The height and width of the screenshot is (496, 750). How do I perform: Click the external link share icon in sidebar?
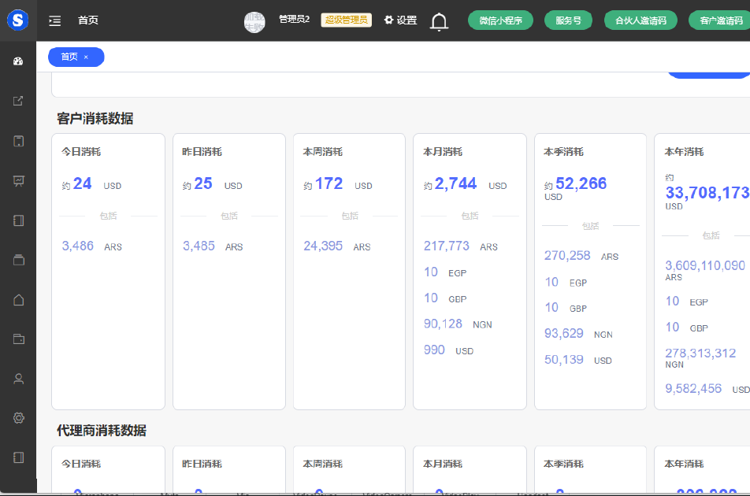[18, 101]
